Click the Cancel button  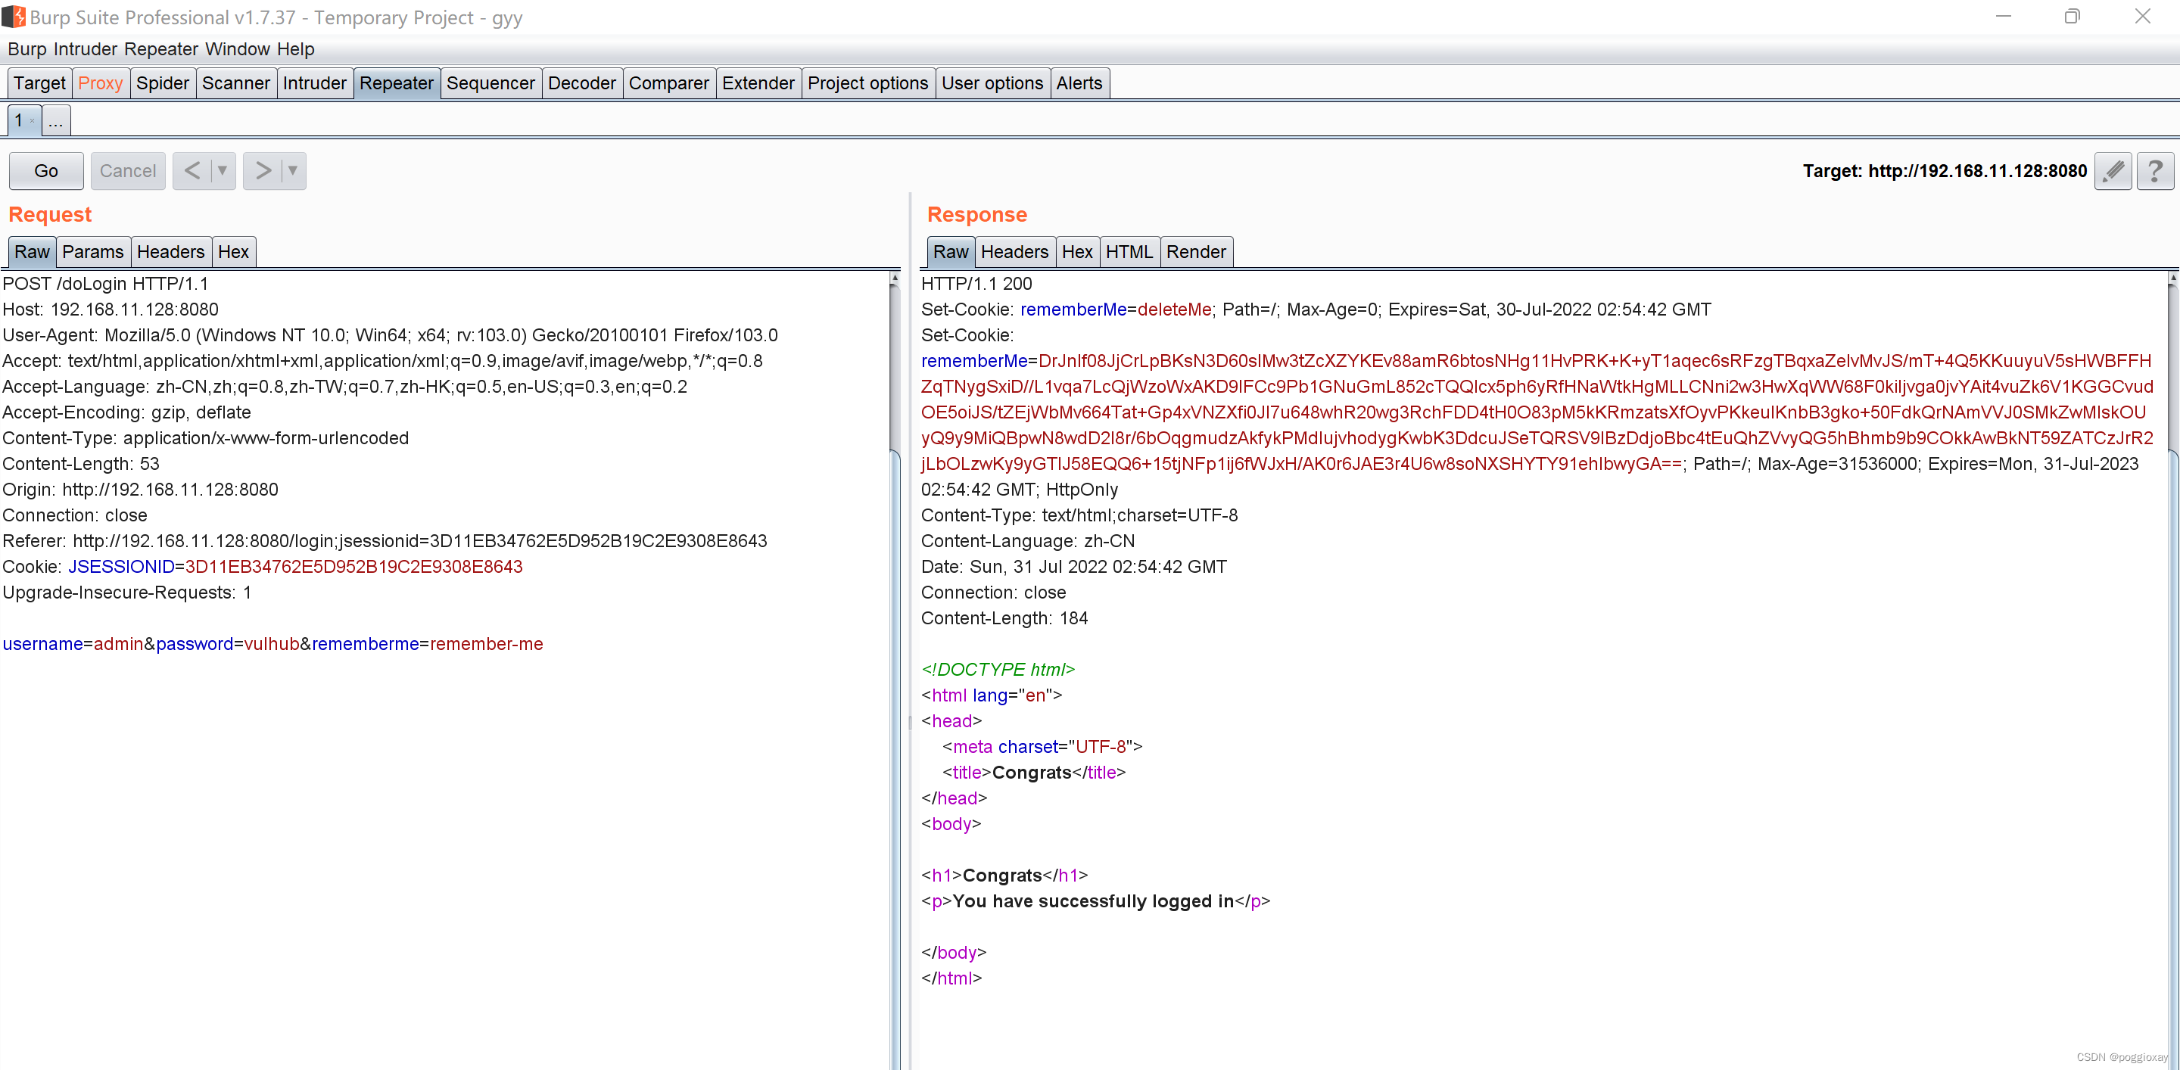pos(128,171)
